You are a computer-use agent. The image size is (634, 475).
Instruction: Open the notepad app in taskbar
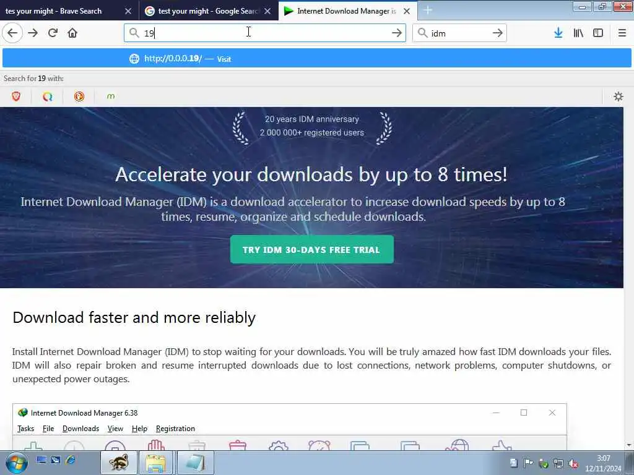coord(194,463)
